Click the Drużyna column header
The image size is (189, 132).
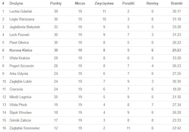16,3
